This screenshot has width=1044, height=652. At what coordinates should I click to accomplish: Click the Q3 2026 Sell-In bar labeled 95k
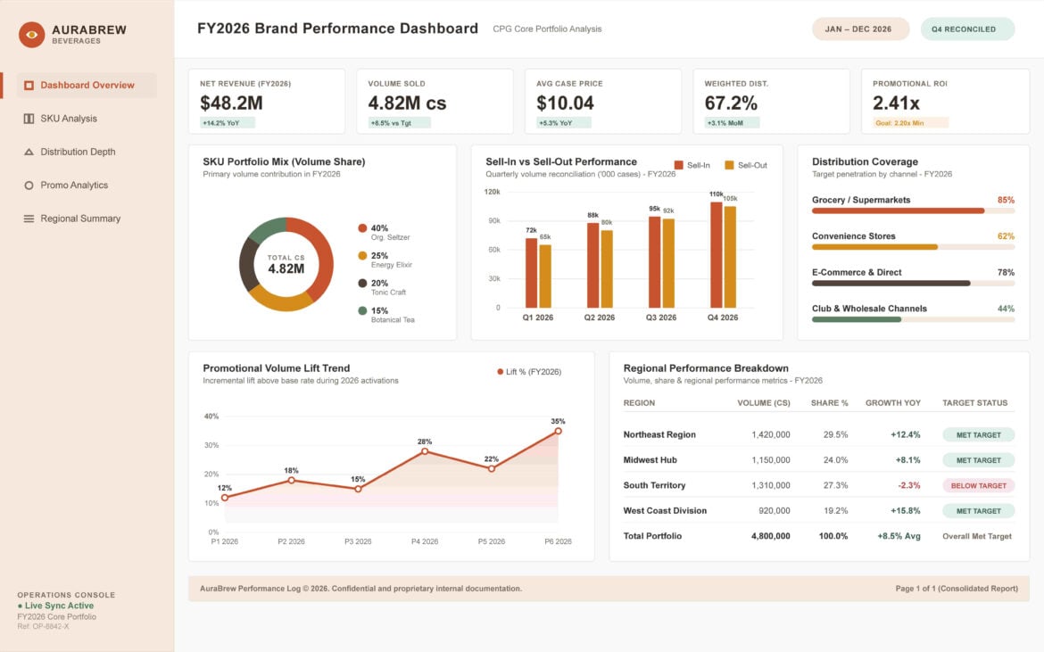click(x=654, y=262)
